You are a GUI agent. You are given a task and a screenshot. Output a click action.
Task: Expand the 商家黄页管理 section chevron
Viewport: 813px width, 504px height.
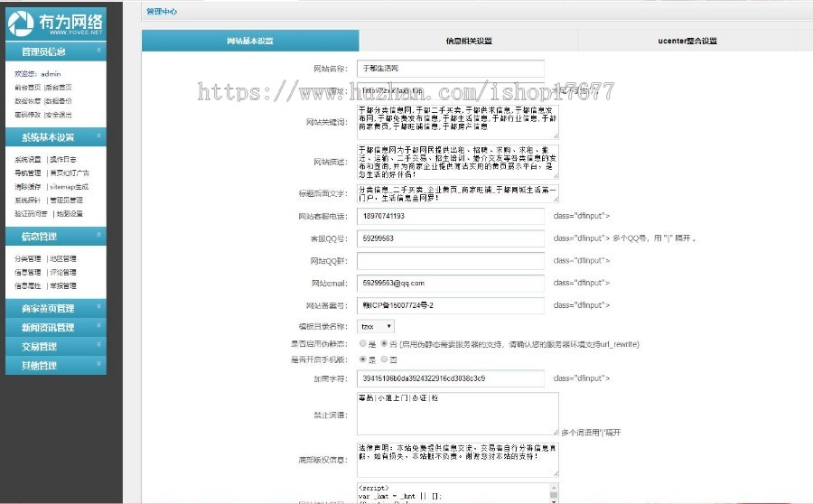tap(98, 306)
